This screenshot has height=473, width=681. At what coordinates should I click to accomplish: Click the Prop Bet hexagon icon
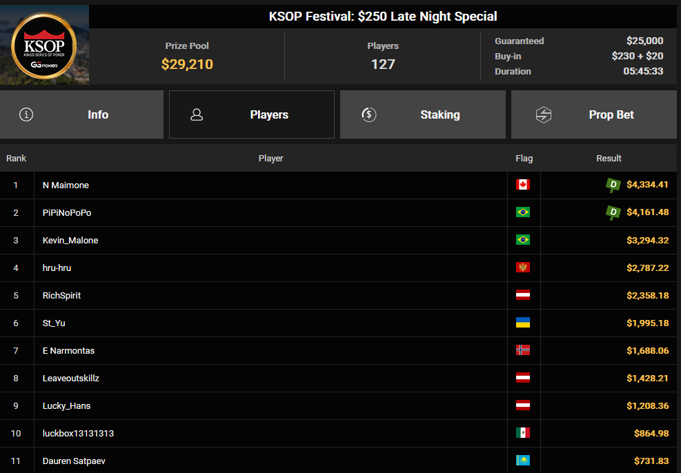click(x=543, y=114)
